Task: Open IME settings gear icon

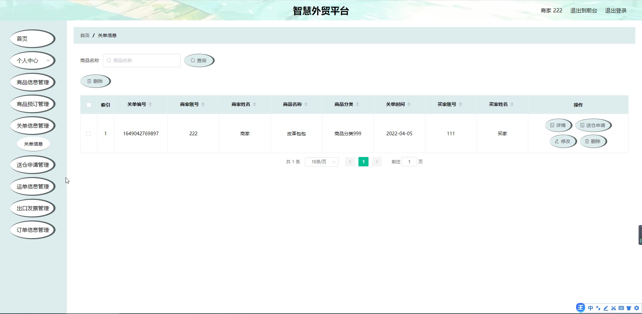Action: (x=637, y=308)
